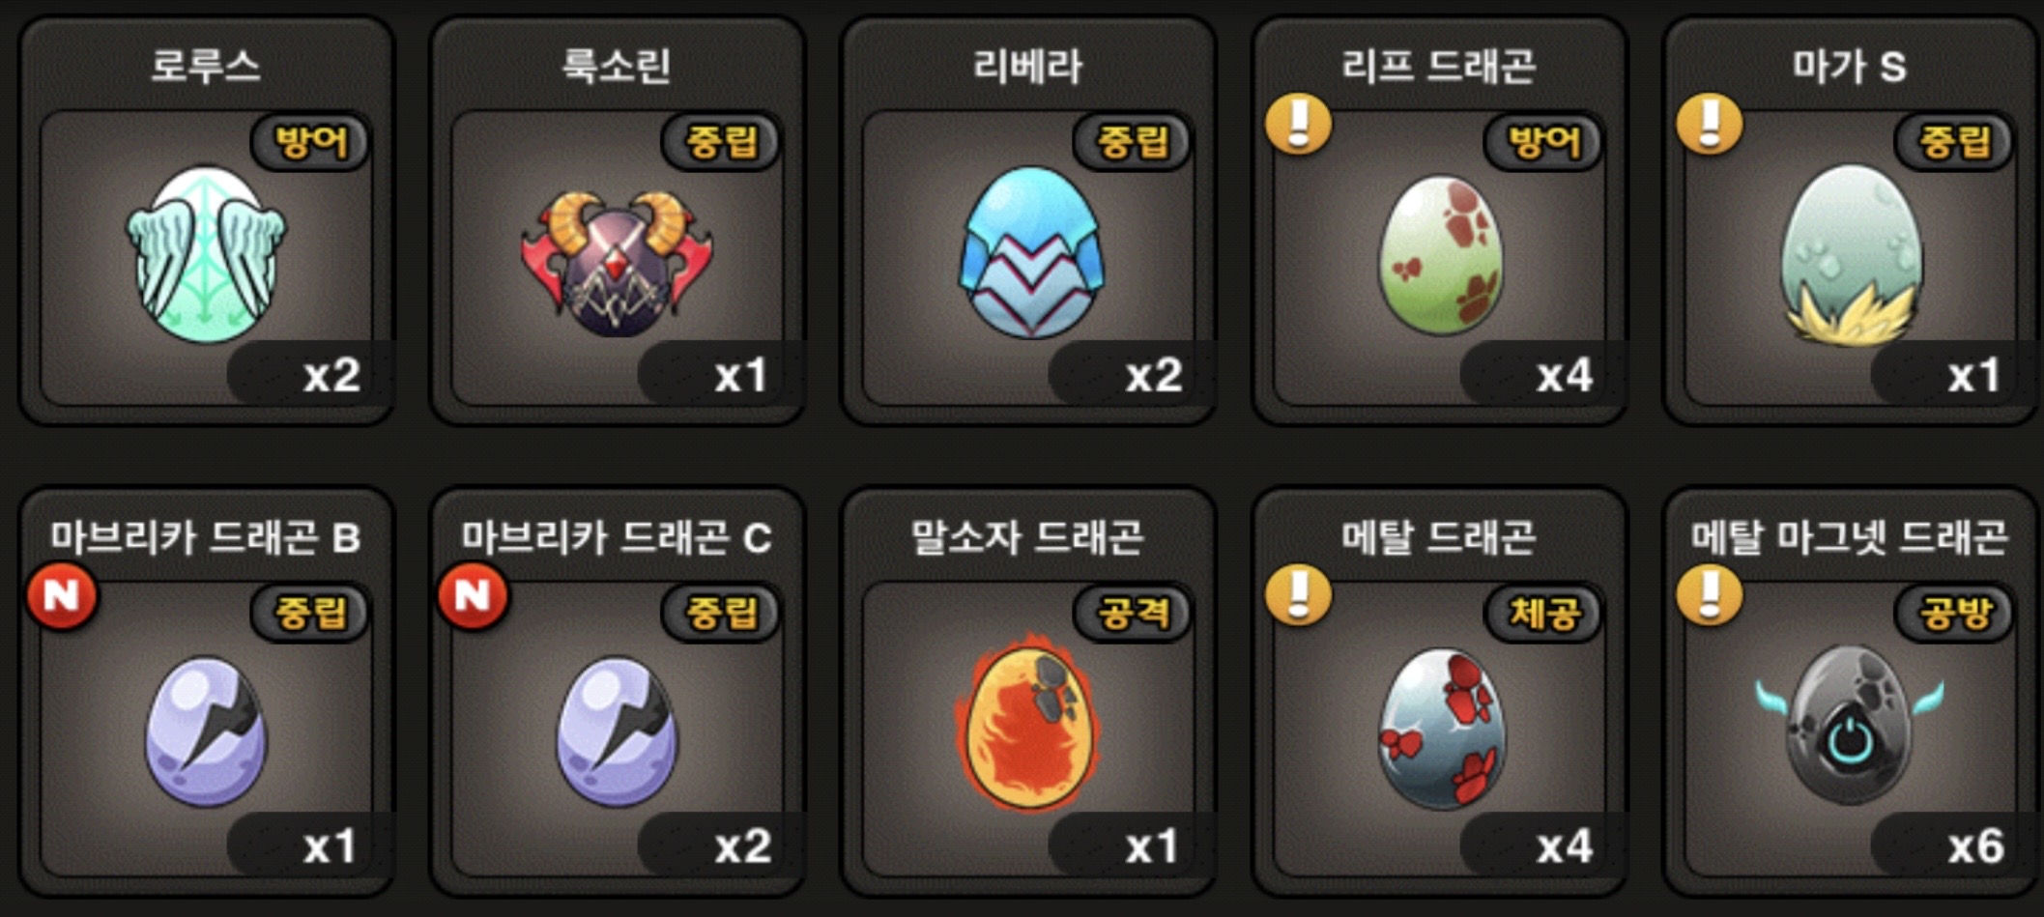Tap the exclamation alert on 메탈 마그넷 드래곤
This screenshot has height=917, width=2044.
[x=1710, y=595]
